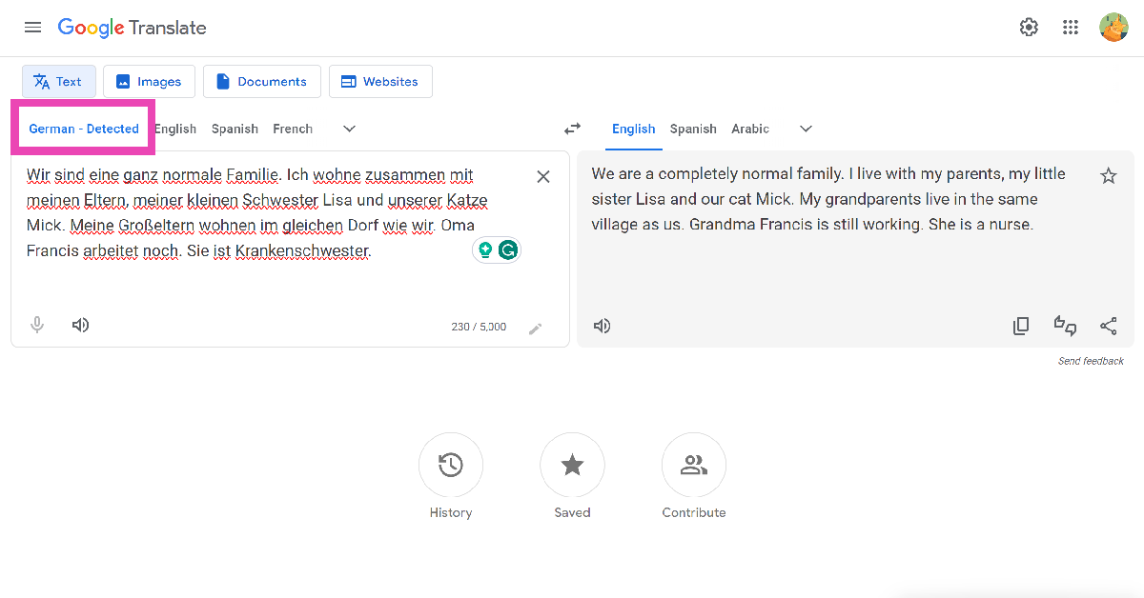Expand more source languages dropdown
The height and width of the screenshot is (598, 1144).
pos(349,129)
